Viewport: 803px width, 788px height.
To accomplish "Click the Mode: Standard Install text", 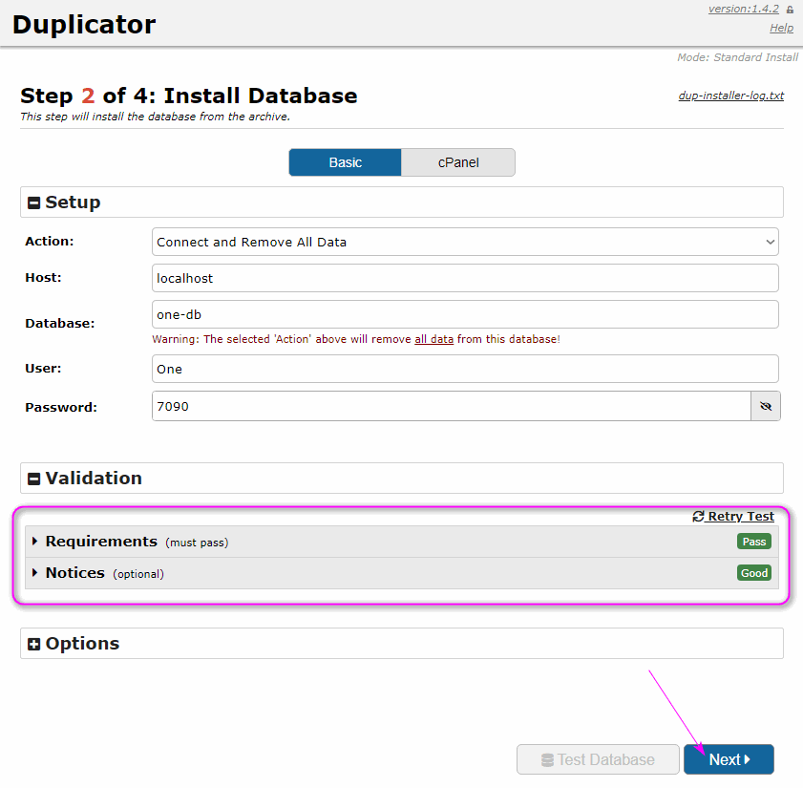I will click(x=737, y=57).
